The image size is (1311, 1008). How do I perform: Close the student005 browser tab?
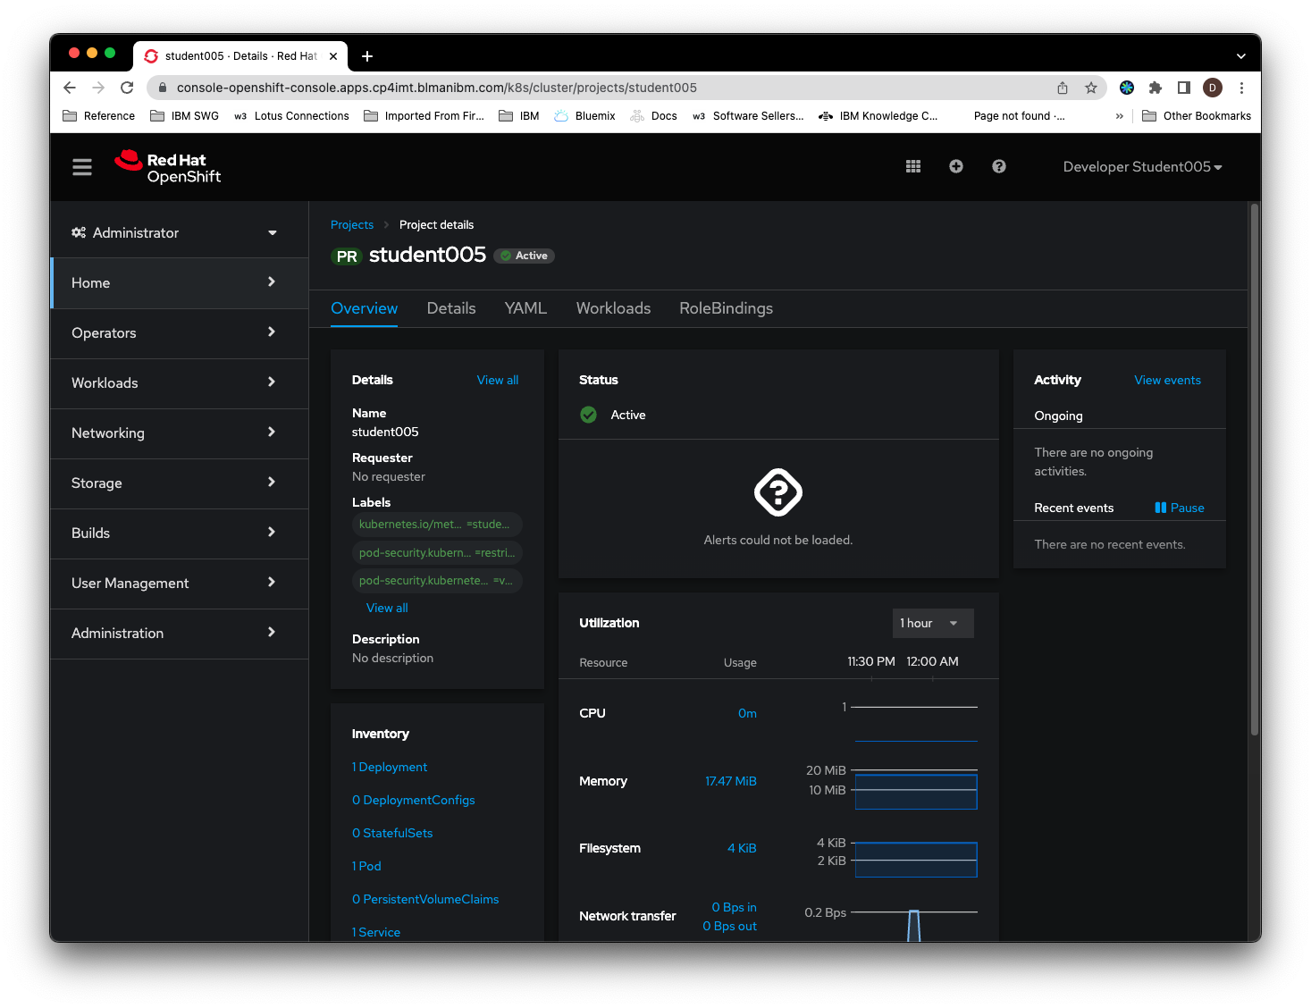click(333, 56)
